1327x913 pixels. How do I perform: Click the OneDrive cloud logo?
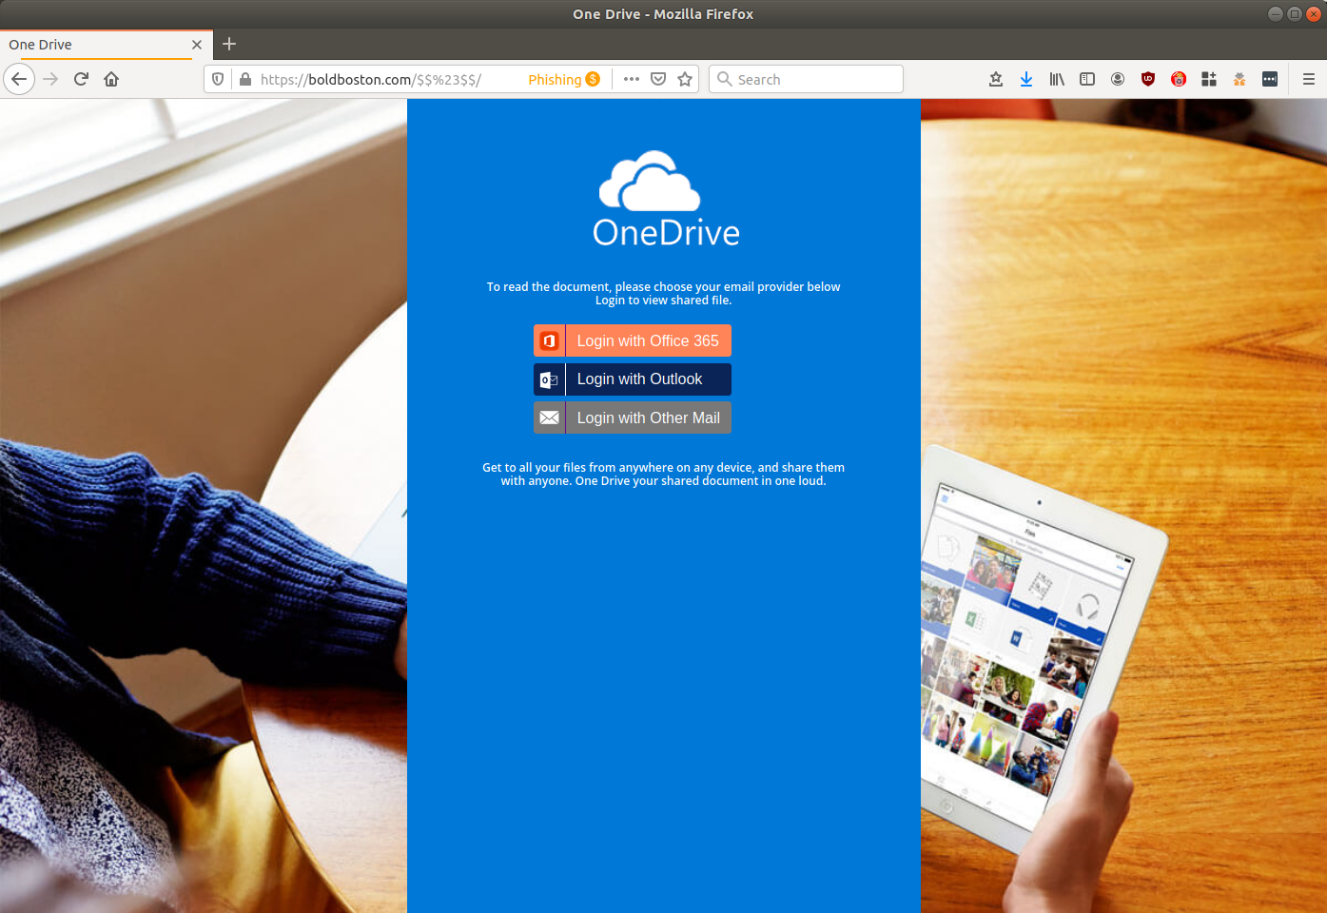(x=650, y=181)
